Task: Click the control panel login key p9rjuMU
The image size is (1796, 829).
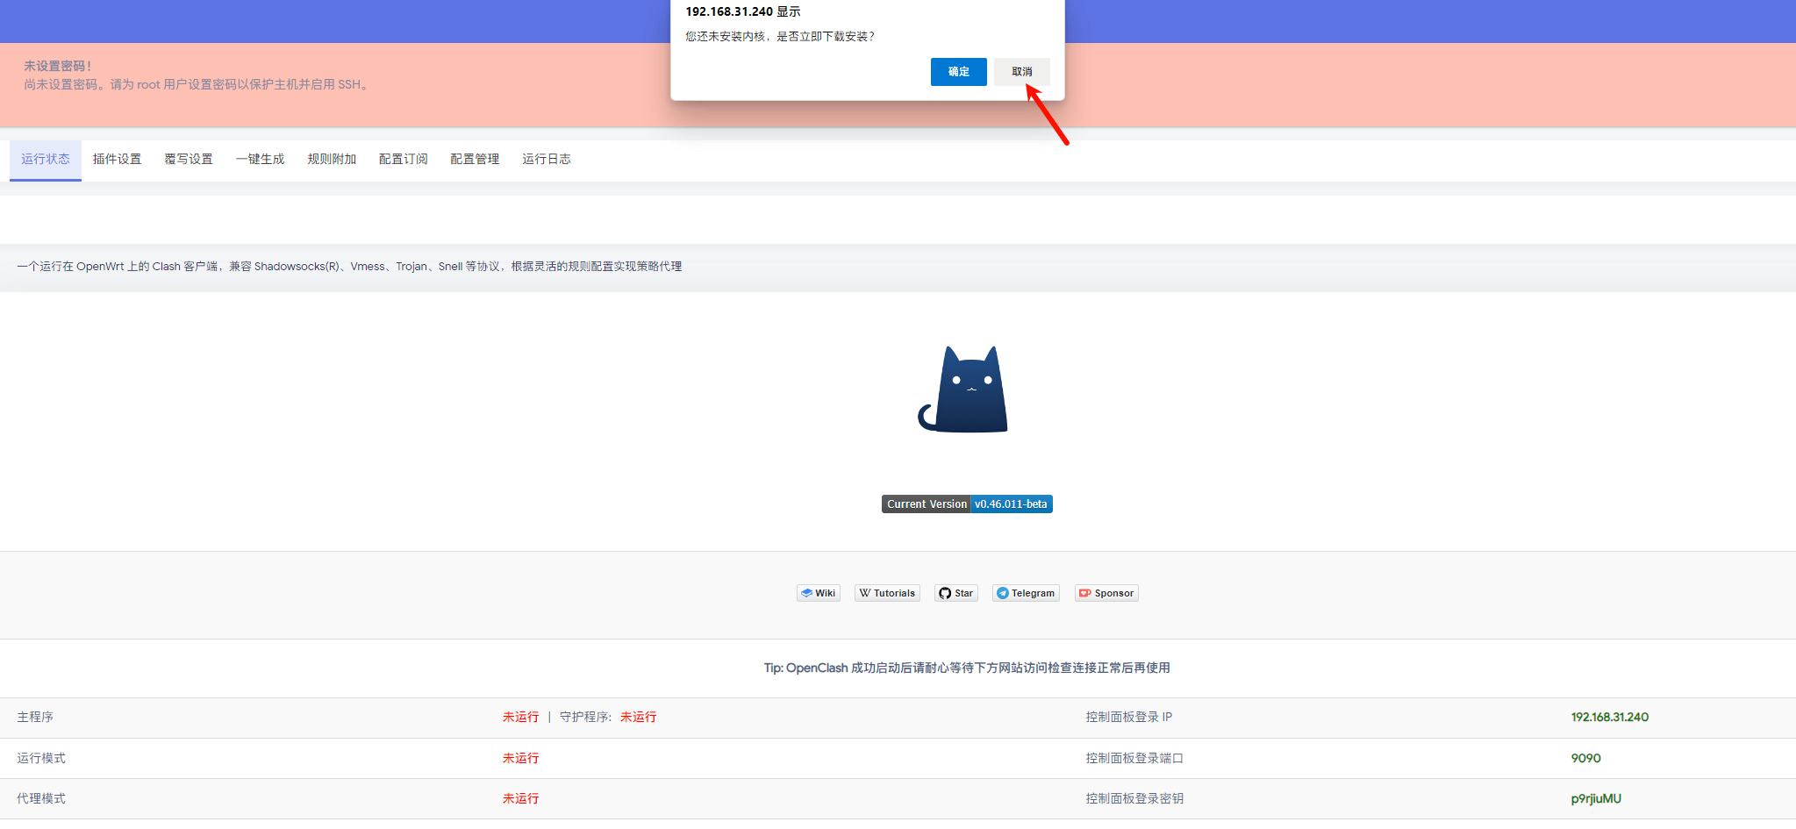Action: coord(1595,798)
